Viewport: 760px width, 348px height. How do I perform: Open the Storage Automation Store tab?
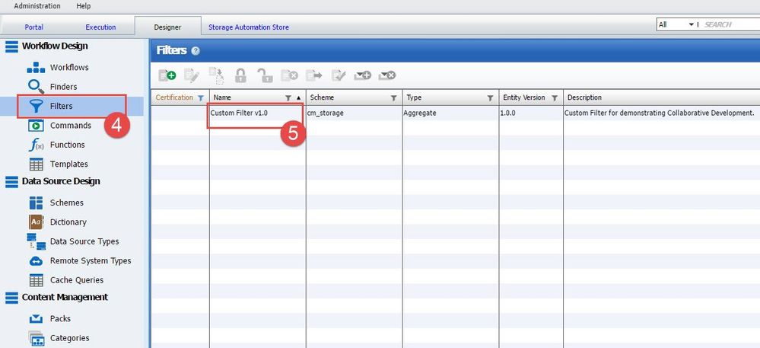[249, 27]
